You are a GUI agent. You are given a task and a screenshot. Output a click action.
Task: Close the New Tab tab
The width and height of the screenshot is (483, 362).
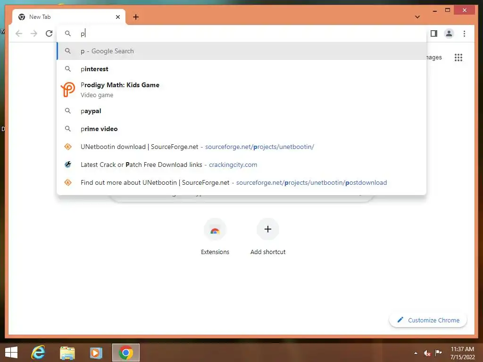[117, 17]
